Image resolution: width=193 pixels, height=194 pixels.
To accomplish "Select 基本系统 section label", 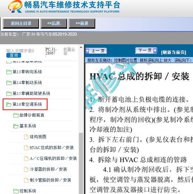I will (28, 126).
